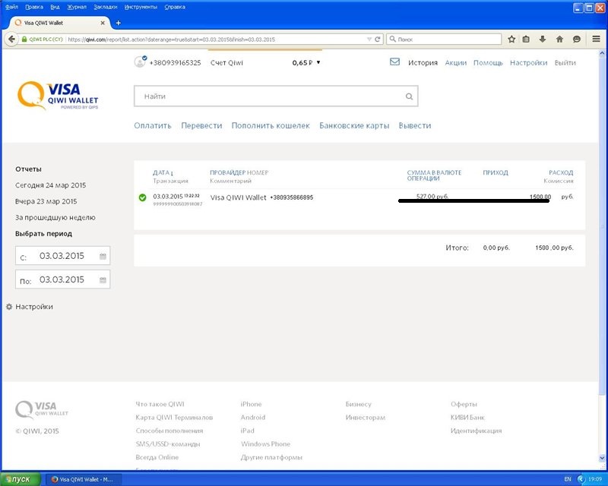This screenshot has height=486, width=608.
Task: Open Пополнить кошелек section
Action: pos(271,125)
